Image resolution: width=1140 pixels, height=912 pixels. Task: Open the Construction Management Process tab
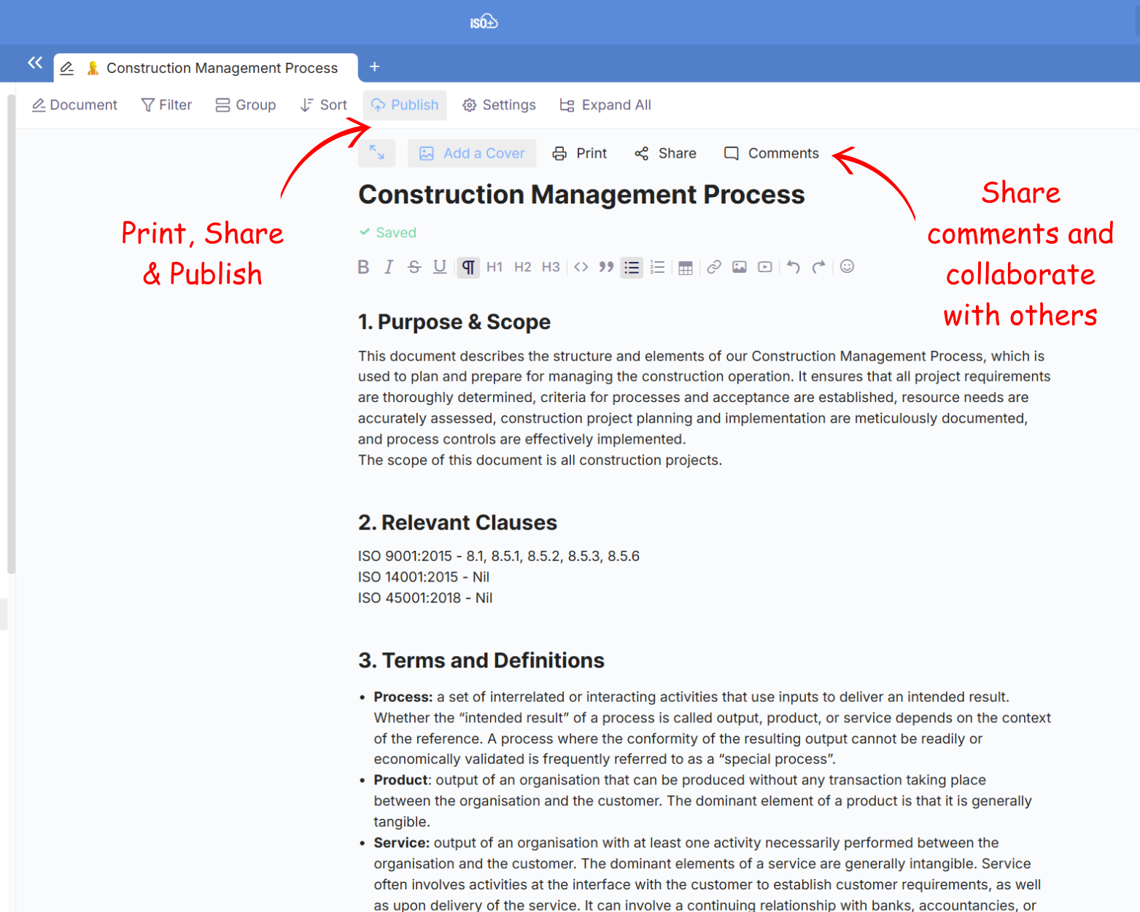(222, 68)
